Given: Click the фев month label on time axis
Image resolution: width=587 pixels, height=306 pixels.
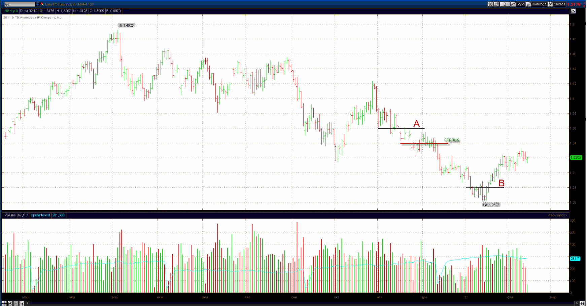Looking at the screenshot, I should click(x=510, y=297).
